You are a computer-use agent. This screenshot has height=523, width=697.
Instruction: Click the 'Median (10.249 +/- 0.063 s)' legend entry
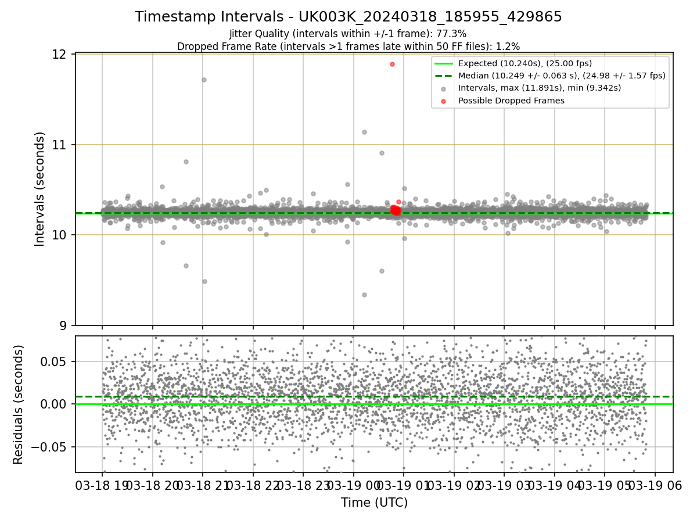click(562, 76)
